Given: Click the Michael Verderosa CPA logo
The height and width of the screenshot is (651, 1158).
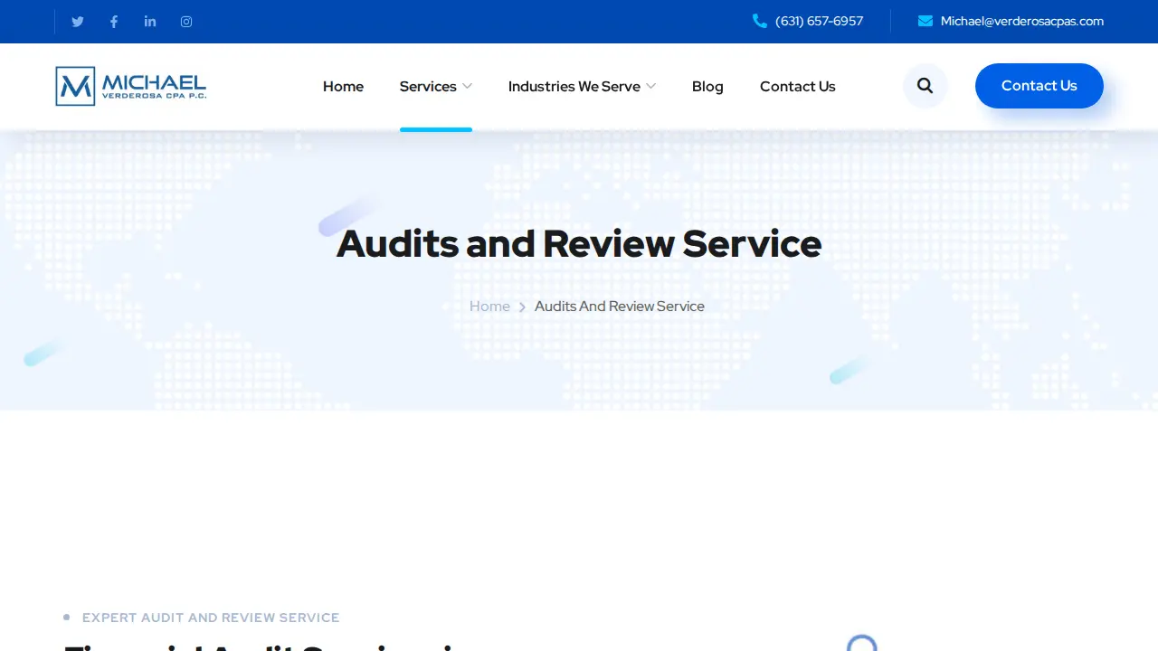Looking at the screenshot, I should [x=131, y=86].
